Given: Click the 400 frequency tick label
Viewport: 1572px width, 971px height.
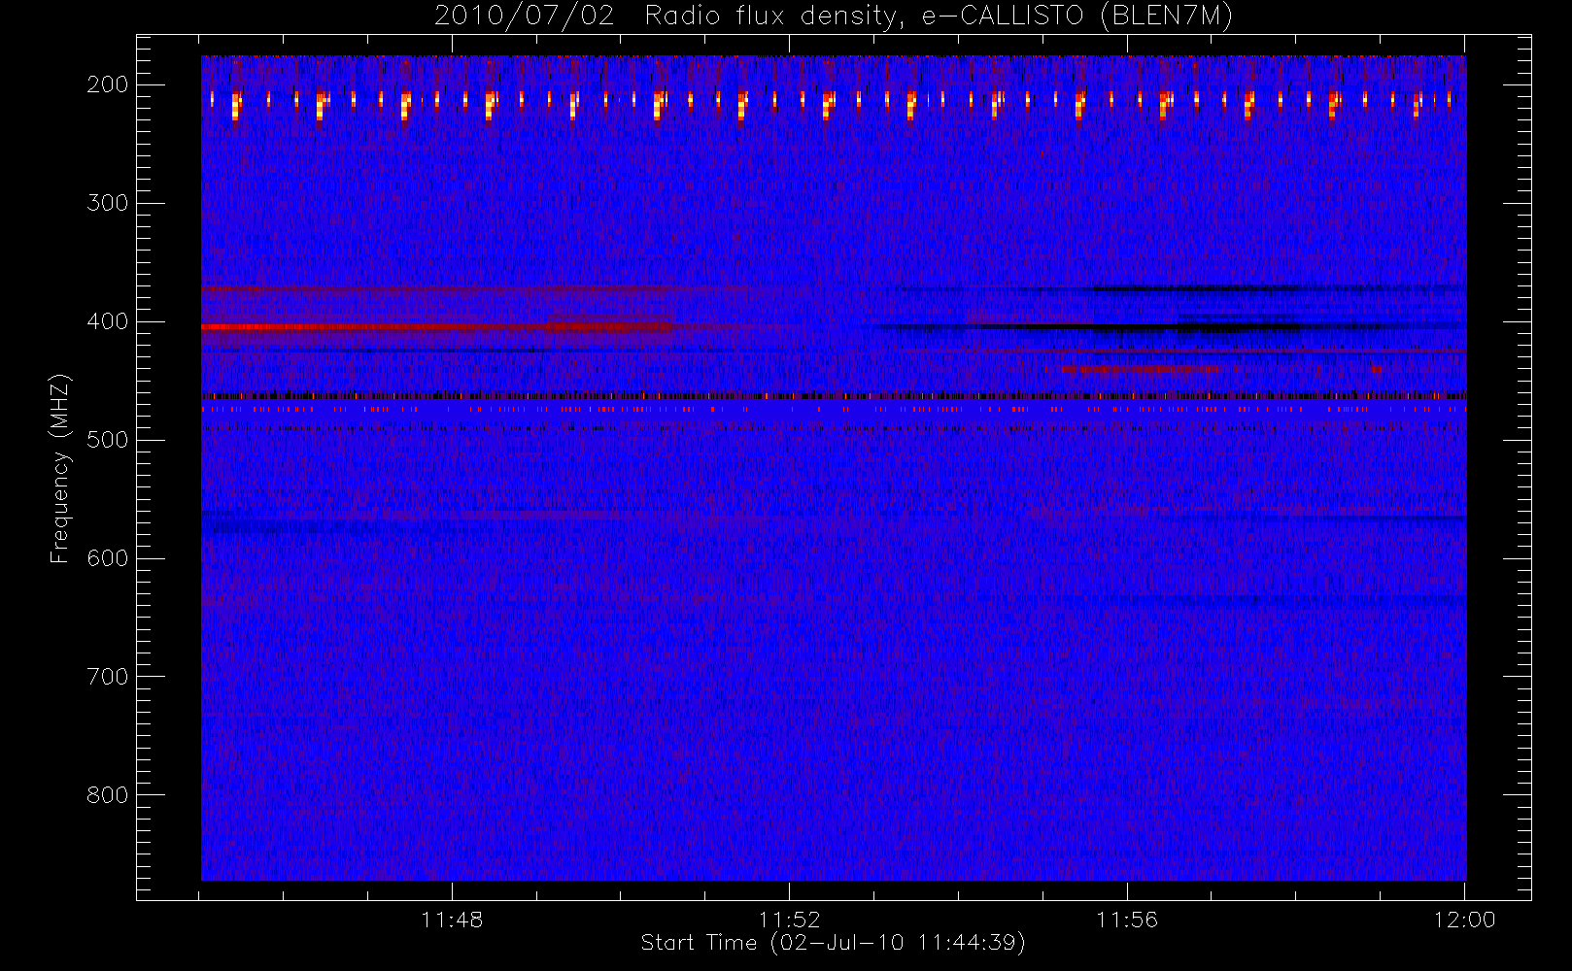Looking at the screenshot, I should click(x=108, y=321).
